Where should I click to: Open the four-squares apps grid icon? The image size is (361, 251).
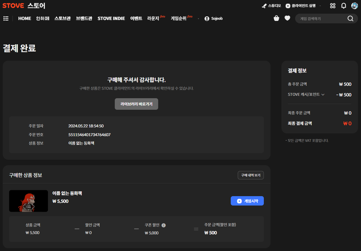click(x=333, y=6)
